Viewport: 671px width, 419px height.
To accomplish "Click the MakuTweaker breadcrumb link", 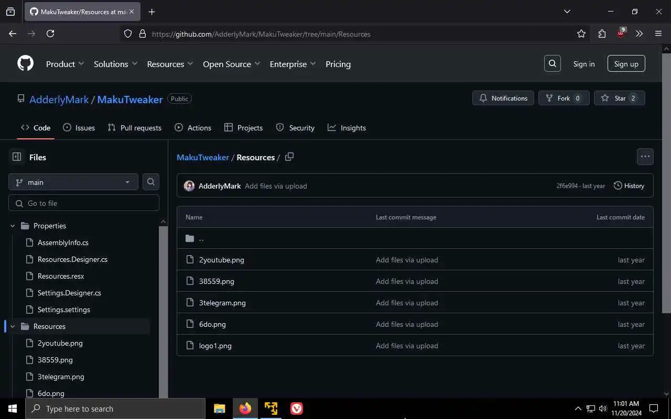I will 203,157.
